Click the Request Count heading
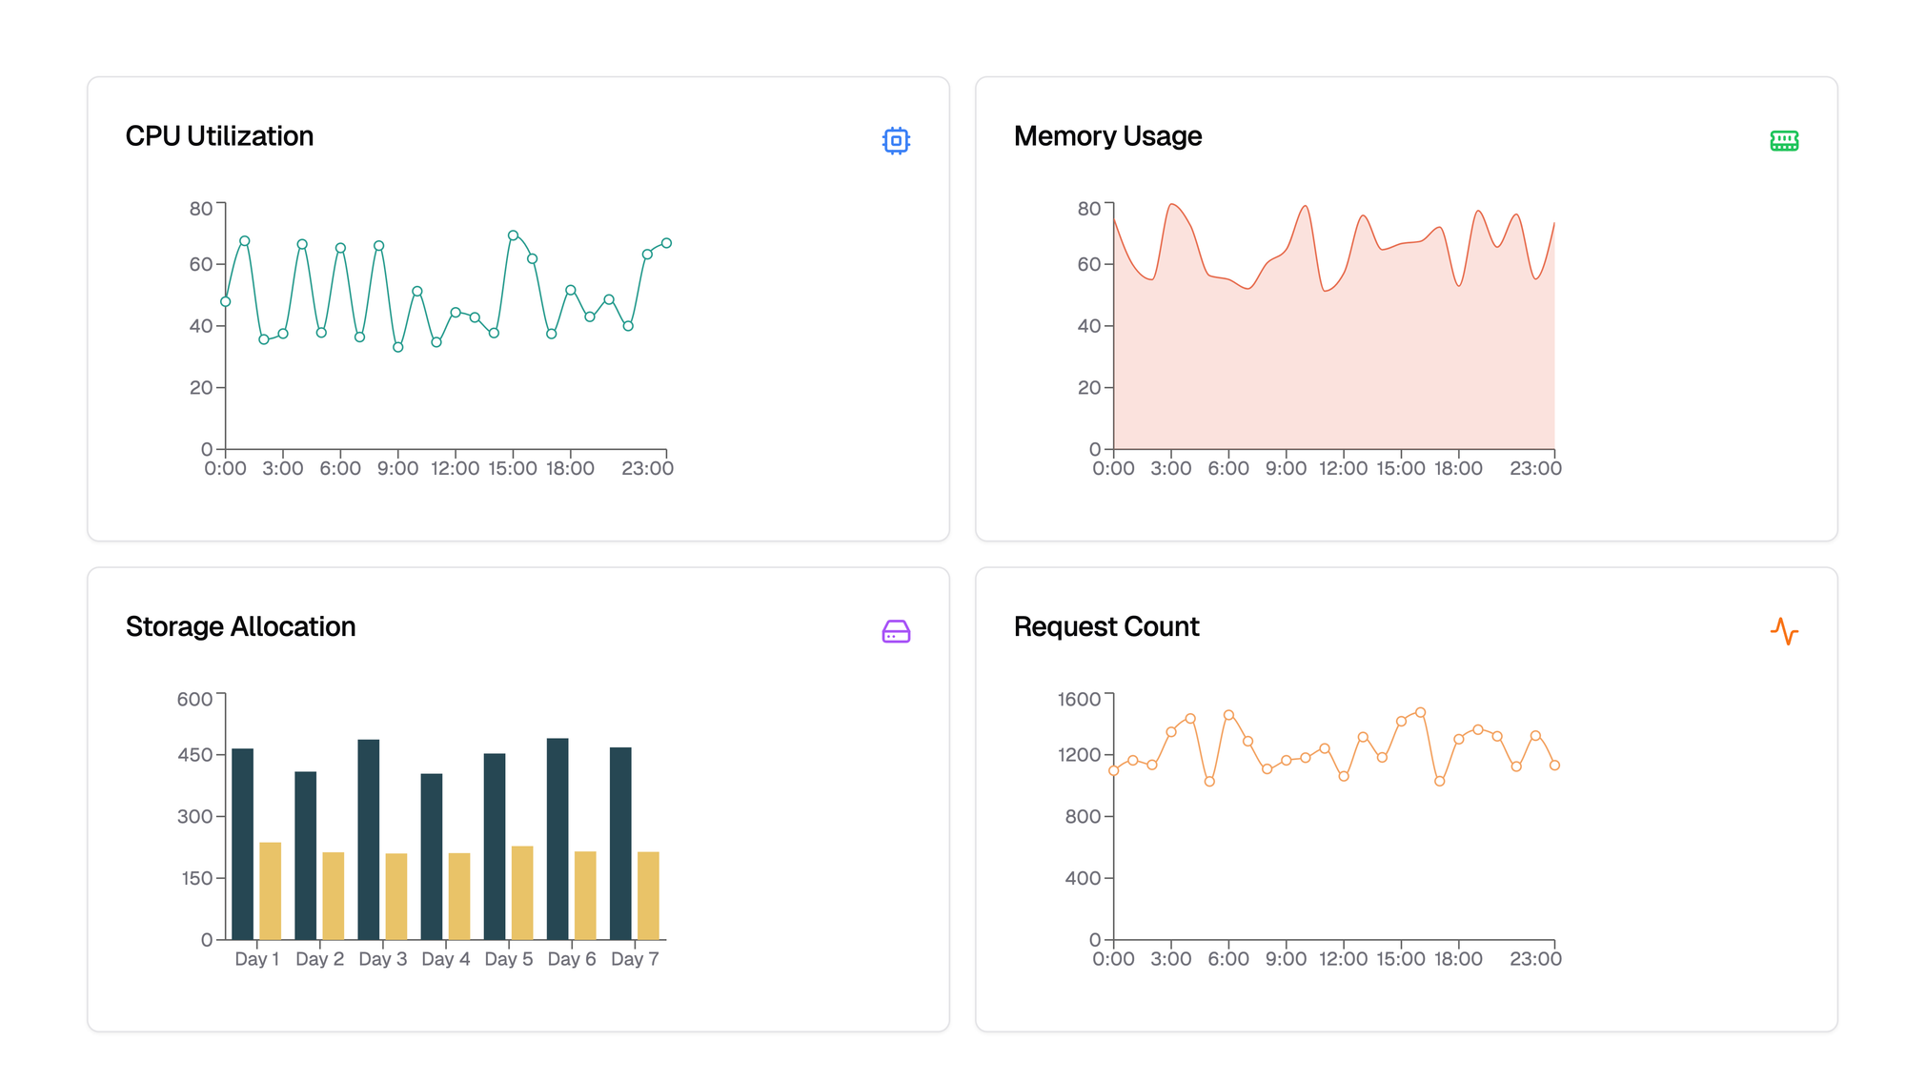Image resolution: width=1906 pixels, height=1083 pixels. pos(1105,626)
